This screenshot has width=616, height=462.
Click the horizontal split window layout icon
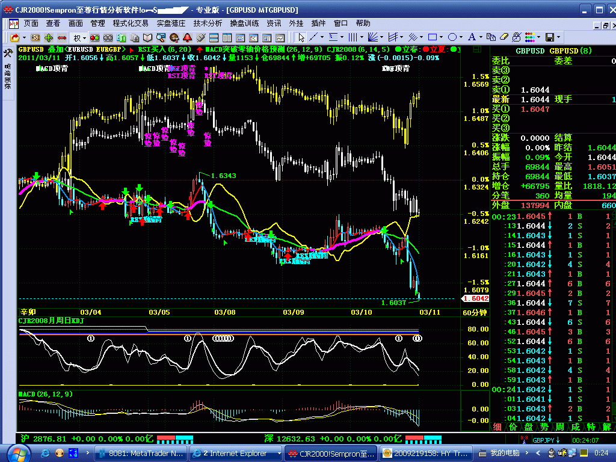[214, 38]
